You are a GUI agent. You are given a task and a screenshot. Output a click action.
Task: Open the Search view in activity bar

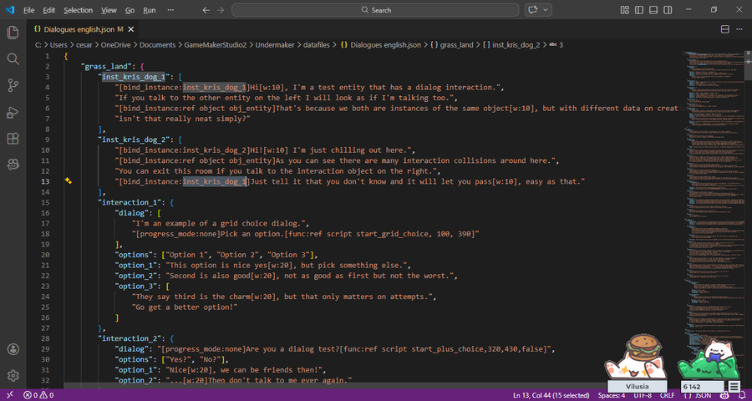coord(13,59)
